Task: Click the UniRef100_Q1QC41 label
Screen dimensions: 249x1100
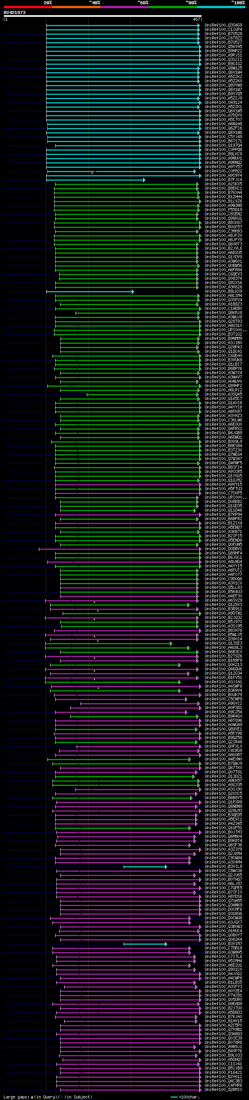Action: coord(223,352)
